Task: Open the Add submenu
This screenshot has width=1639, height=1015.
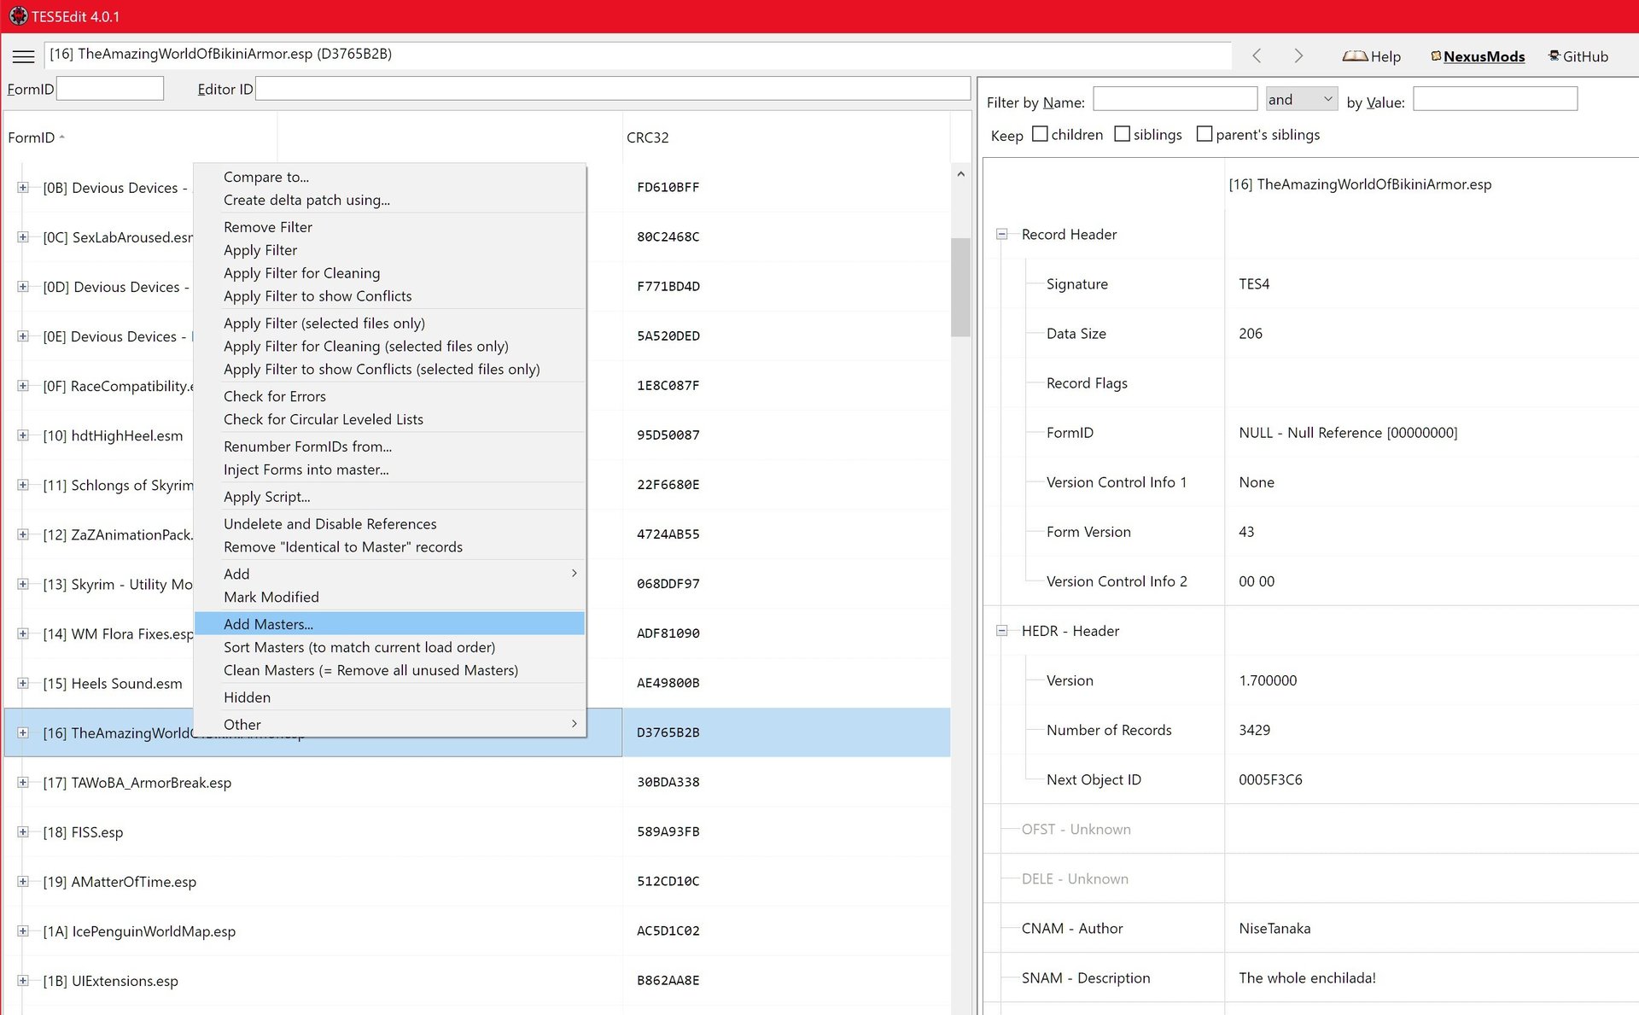Action: (389, 575)
